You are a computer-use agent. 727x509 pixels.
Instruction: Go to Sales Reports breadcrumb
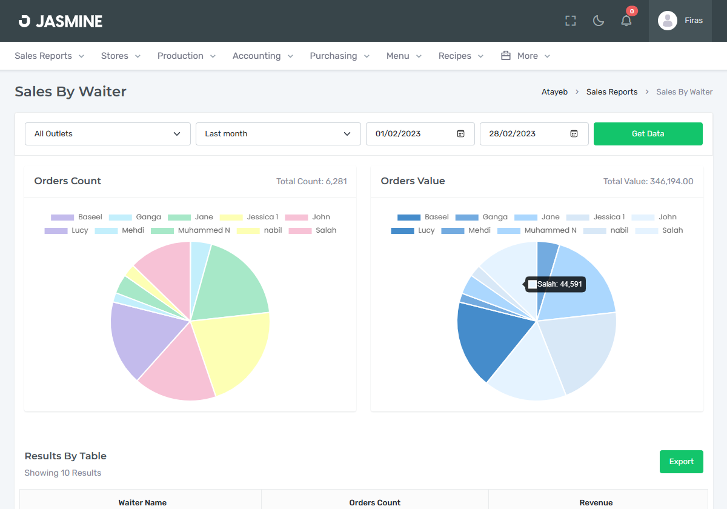tap(612, 92)
